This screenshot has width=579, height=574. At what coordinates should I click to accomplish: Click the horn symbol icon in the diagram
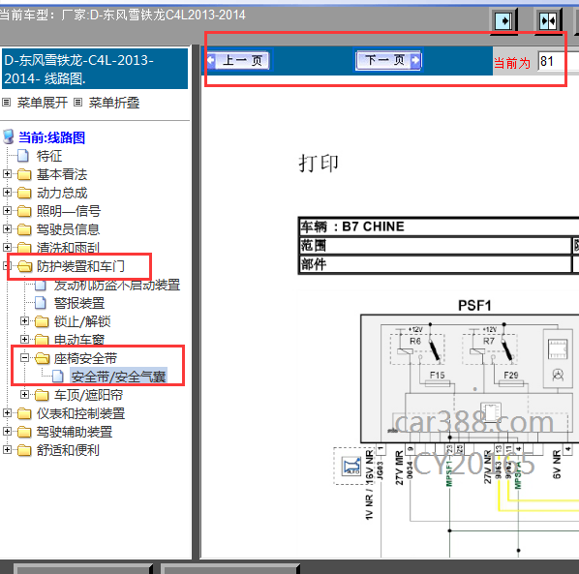[351, 467]
